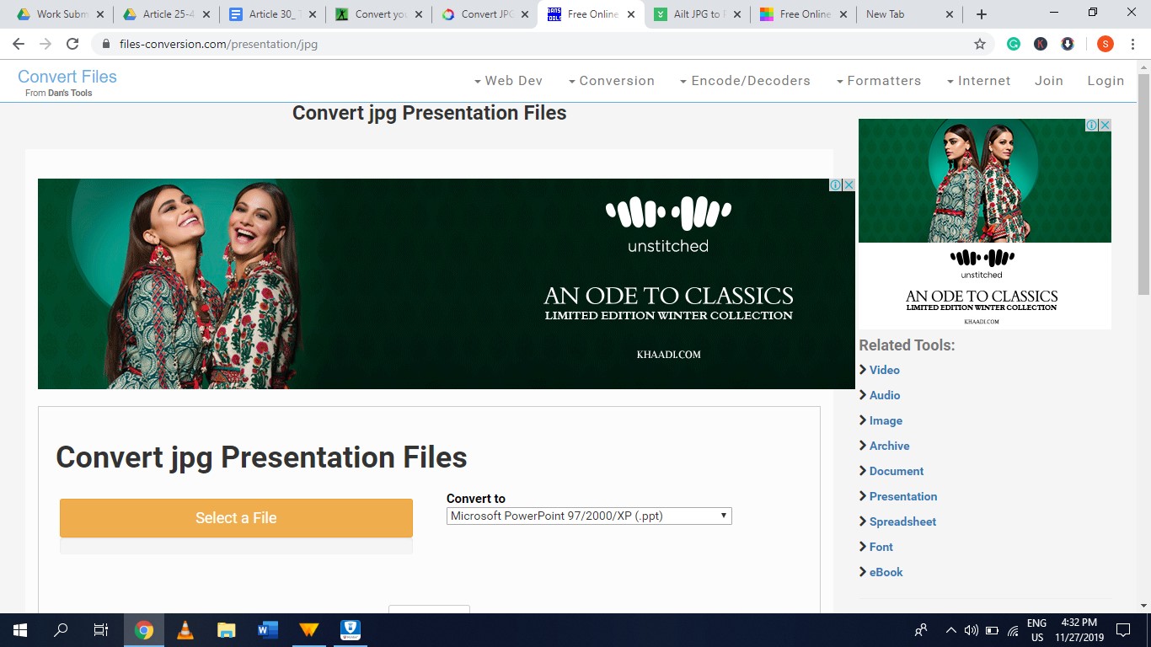The height and width of the screenshot is (647, 1151).
Task: Open the large Khaadi banner advertisement
Action: (447, 284)
